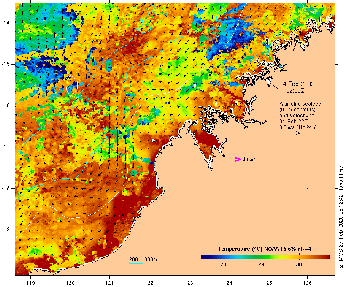Click the latitude axis label '-14'
346x287 pixels.
5,23
